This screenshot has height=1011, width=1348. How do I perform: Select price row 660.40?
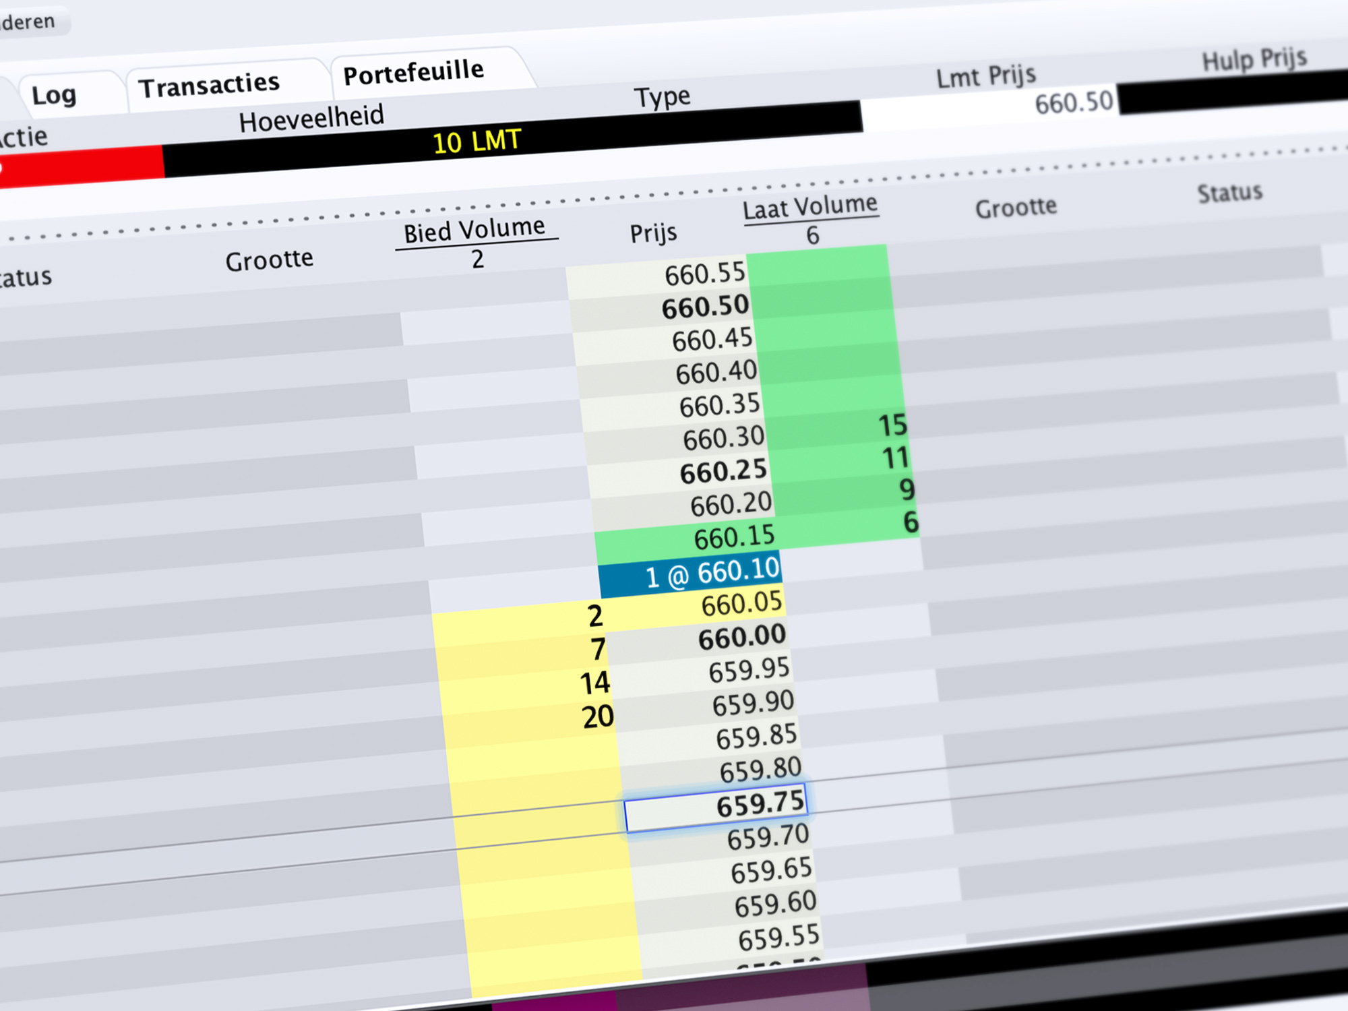pyautogui.click(x=669, y=374)
